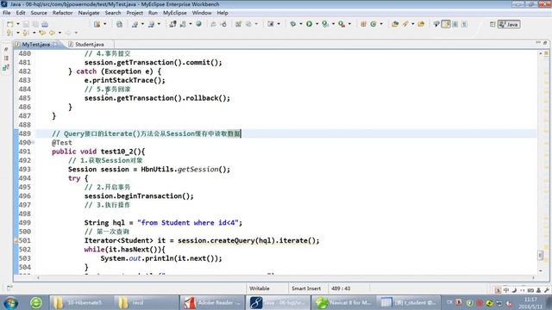Image resolution: width=552 pixels, height=310 pixels.
Task: Expand the Next Annotation dropdown arrow
Action: [17, 33]
